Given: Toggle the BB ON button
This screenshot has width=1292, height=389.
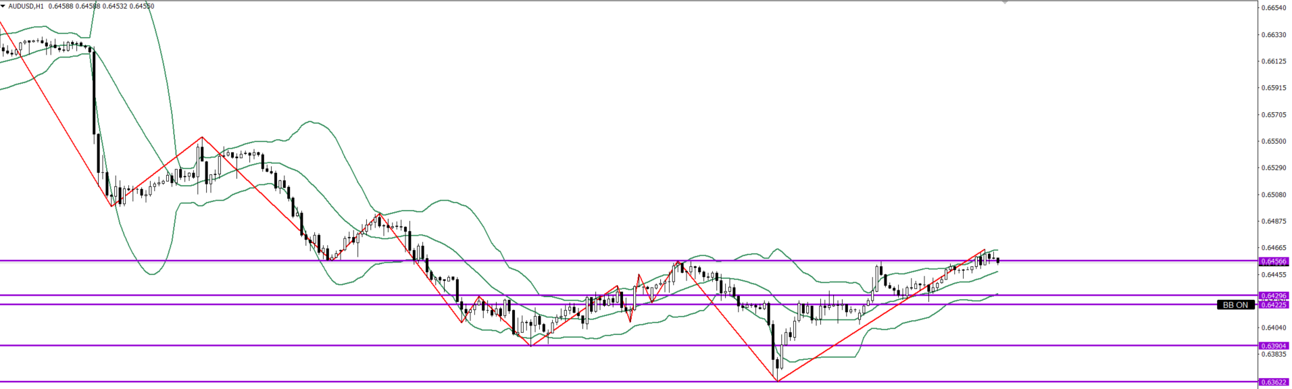Looking at the screenshot, I should tap(1236, 305).
